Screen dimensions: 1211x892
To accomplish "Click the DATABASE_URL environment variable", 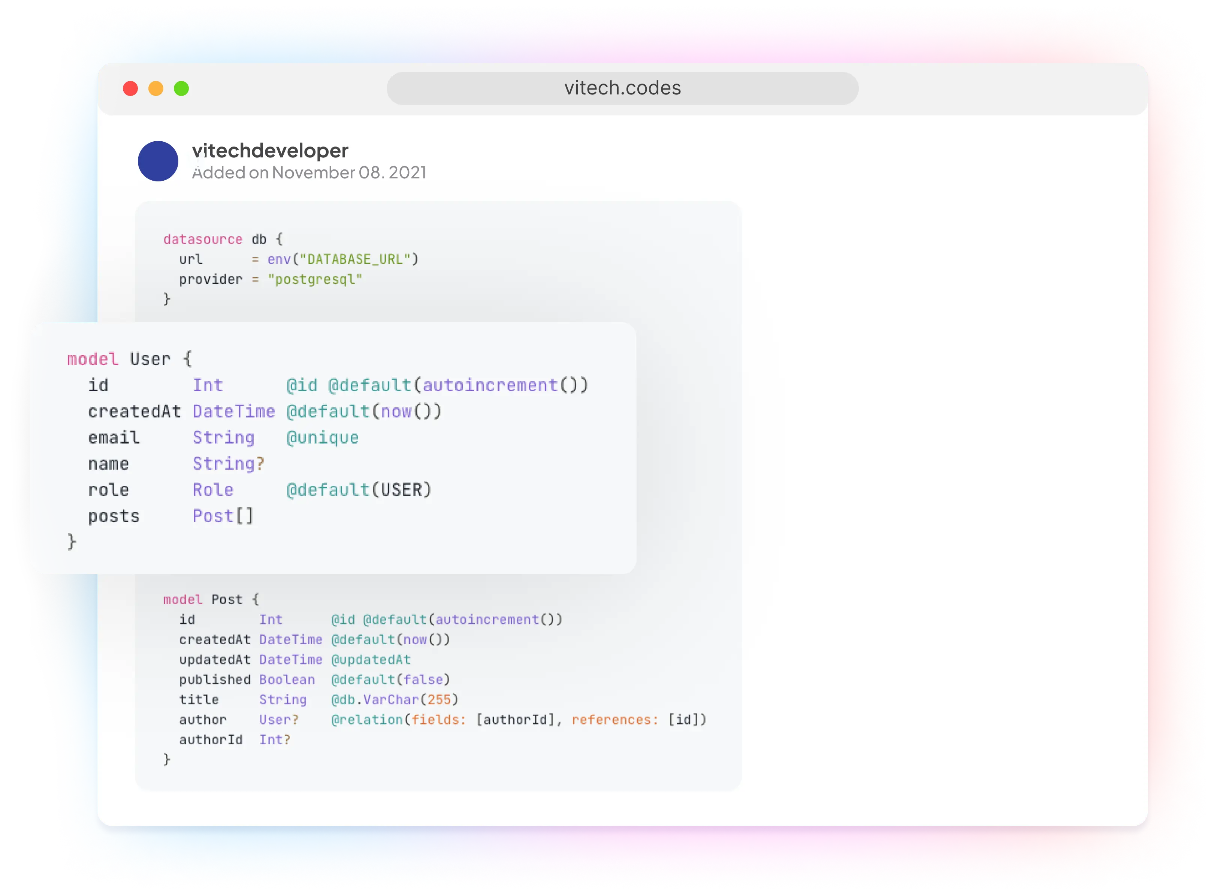I will click(356, 259).
